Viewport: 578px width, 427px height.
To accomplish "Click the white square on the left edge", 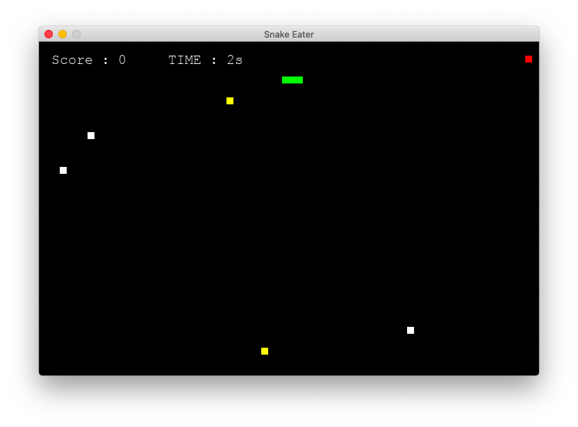I will point(63,170).
